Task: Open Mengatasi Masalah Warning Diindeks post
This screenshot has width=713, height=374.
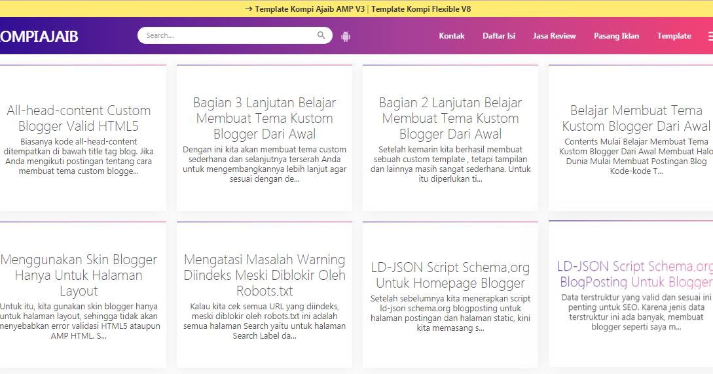Action: tap(265, 275)
